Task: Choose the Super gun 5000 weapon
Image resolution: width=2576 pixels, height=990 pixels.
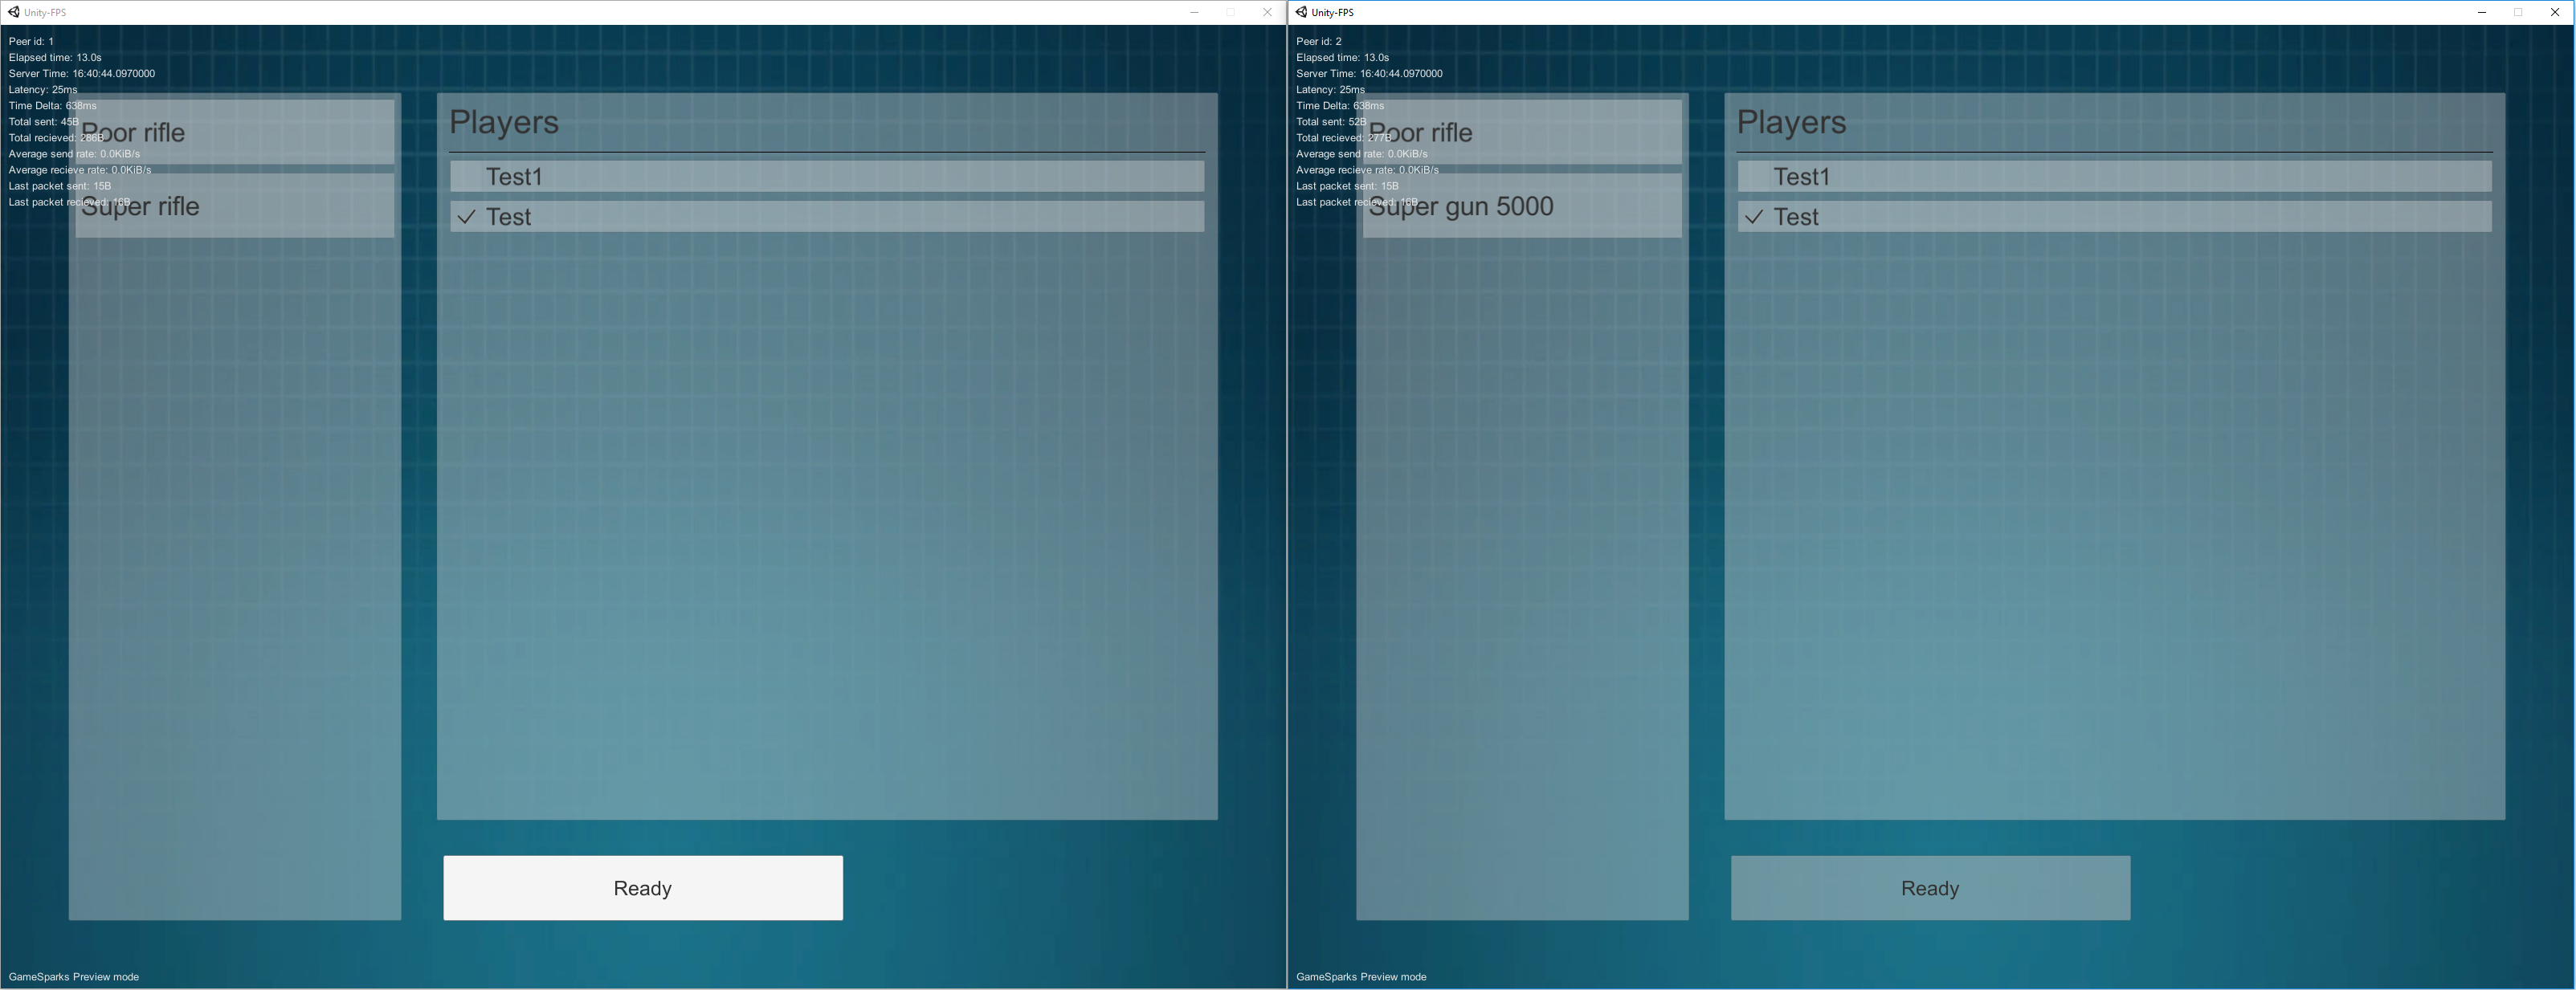Action: pos(1522,206)
